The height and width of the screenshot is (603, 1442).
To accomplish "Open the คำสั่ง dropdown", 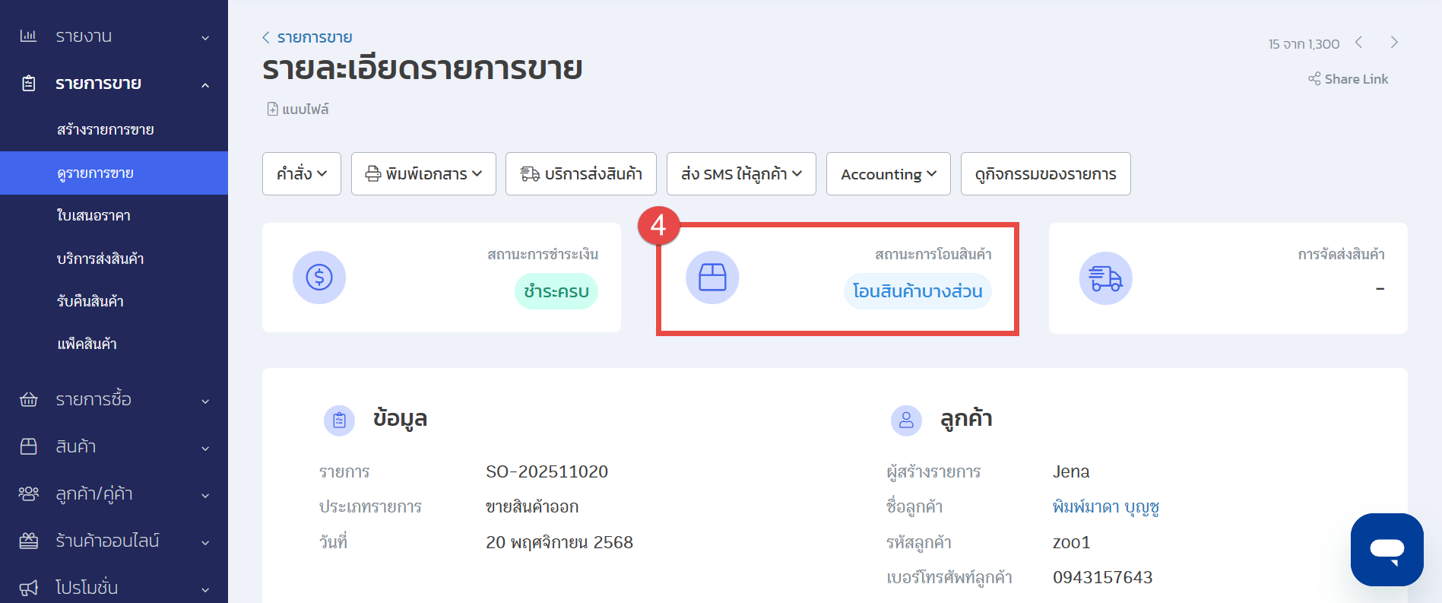I will (x=301, y=174).
